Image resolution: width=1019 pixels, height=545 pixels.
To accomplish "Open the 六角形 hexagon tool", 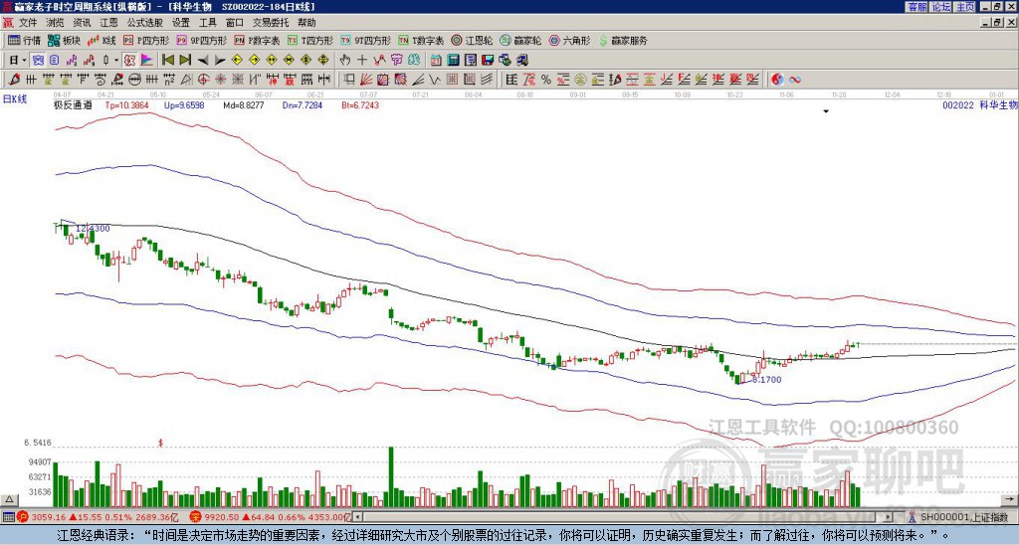I will coord(570,40).
